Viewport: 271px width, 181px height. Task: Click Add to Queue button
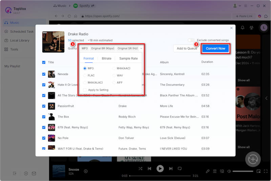(x=187, y=48)
